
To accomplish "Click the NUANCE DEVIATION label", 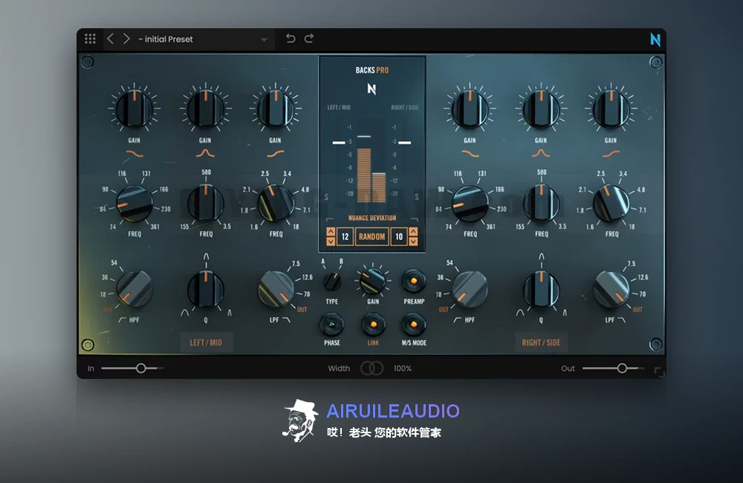I will click(372, 218).
